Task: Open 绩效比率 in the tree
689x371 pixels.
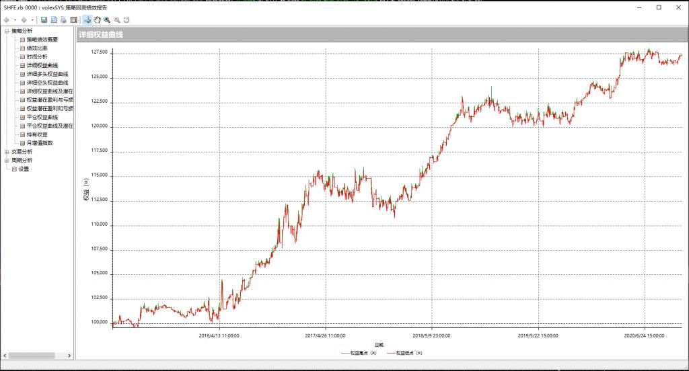Action: [37, 48]
